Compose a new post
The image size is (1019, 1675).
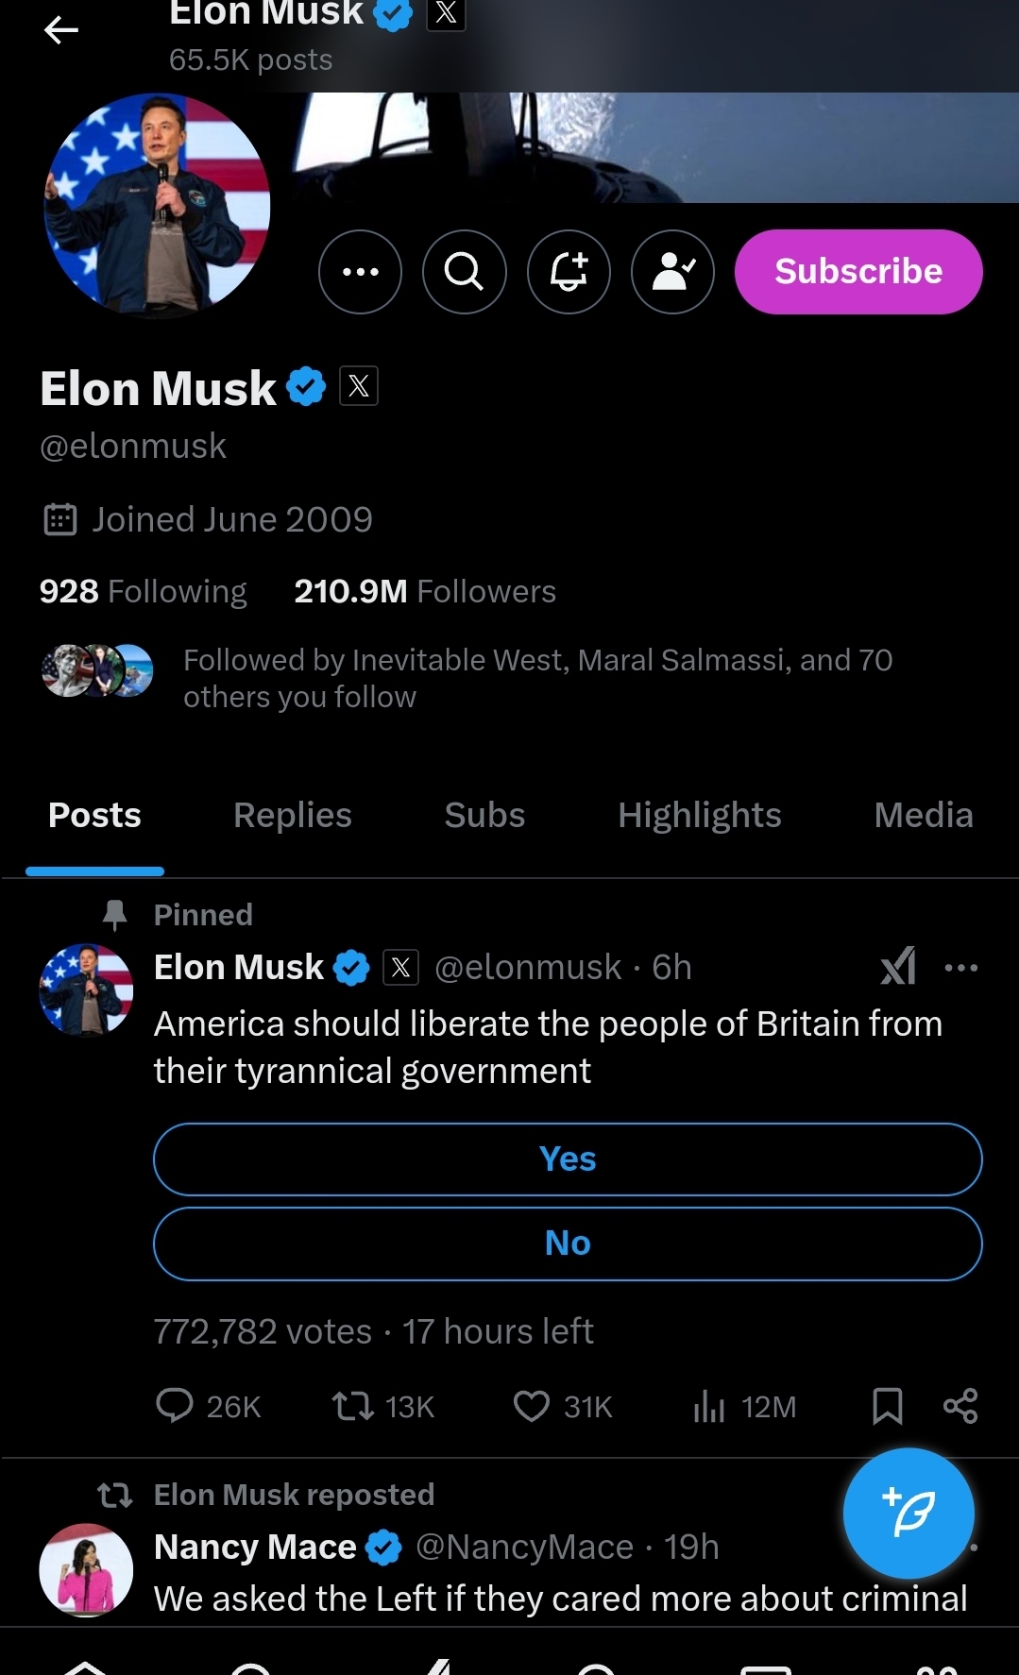point(908,1513)
